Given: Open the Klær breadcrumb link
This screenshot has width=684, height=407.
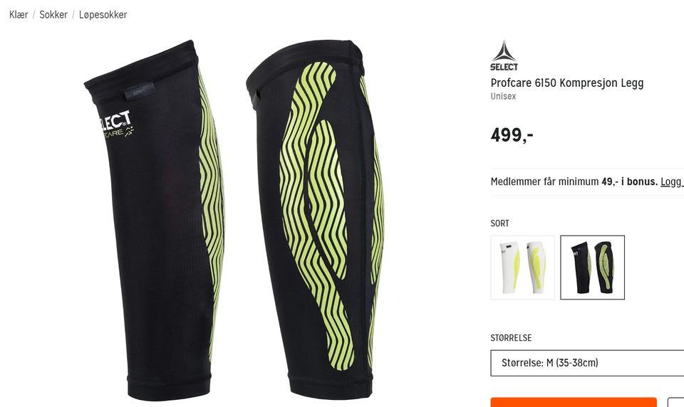Looking at the screenshot, I should [19, 14].
